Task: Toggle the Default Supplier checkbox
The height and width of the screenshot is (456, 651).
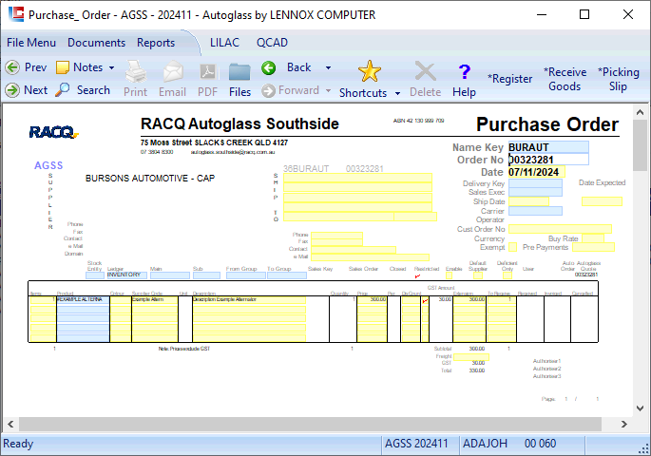Action: pos(478,275)
